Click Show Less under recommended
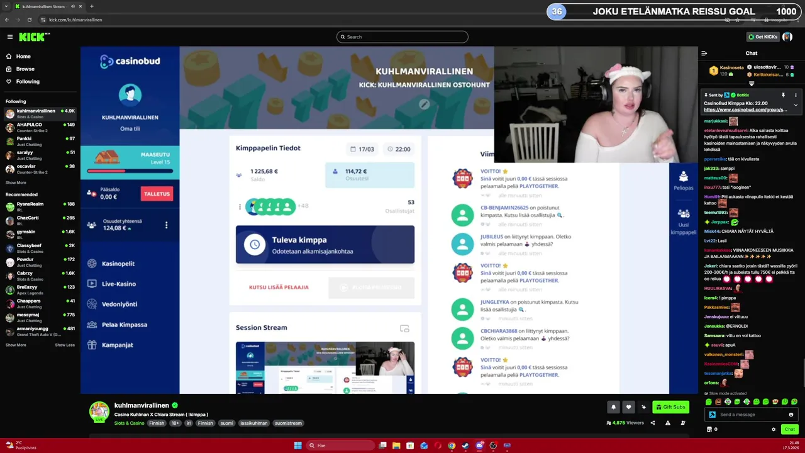Image resolution: width=805 pixels, height=453 pixels. tap(65, 345)
